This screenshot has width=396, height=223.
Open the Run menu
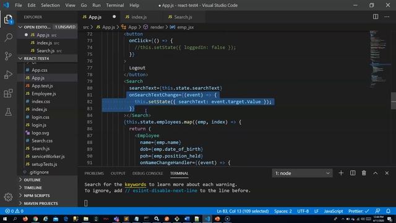(x=97, y=5)
